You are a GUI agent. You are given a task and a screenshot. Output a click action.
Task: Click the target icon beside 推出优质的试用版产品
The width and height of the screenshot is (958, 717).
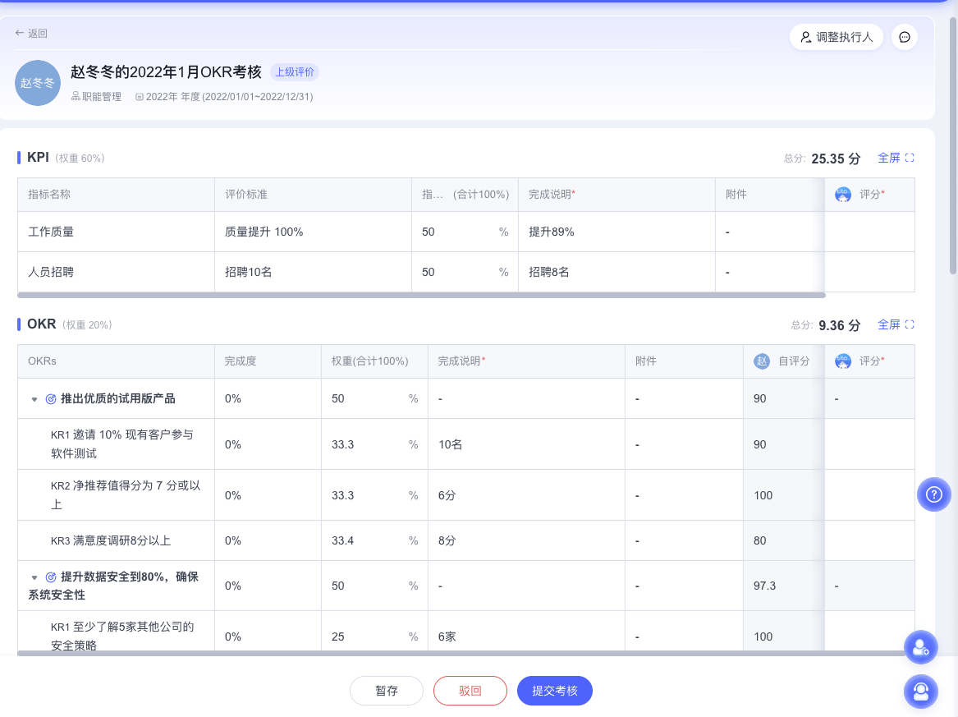pyautogui.click(x=49, y=398)
